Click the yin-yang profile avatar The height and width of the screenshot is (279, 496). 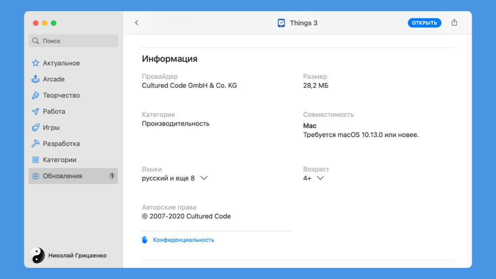point(37,255)
